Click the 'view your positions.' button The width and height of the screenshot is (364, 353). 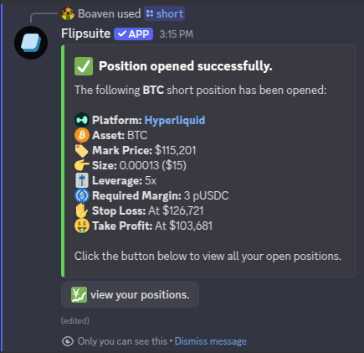coord(130,294)
